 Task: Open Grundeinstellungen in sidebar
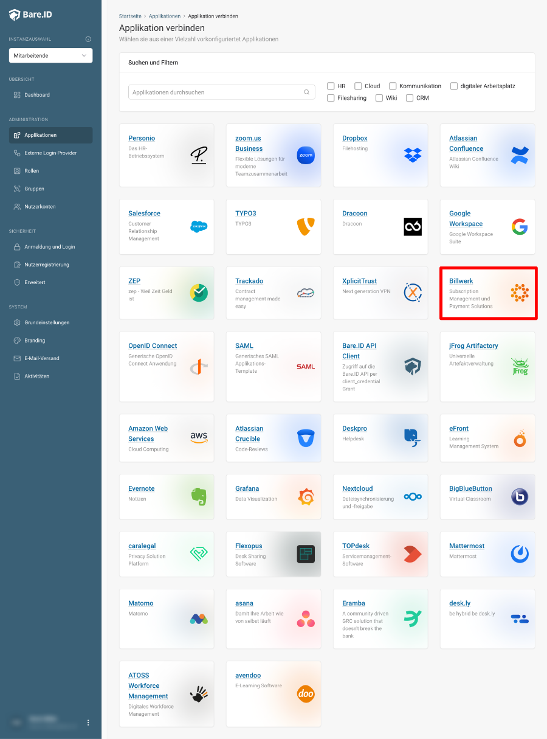[50, 322]
